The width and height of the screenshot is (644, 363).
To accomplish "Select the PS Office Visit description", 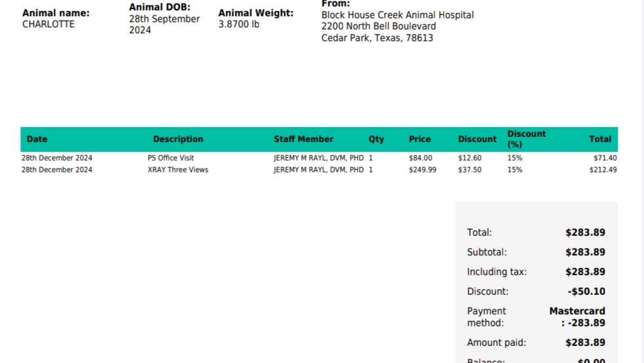I will (171, 158).
